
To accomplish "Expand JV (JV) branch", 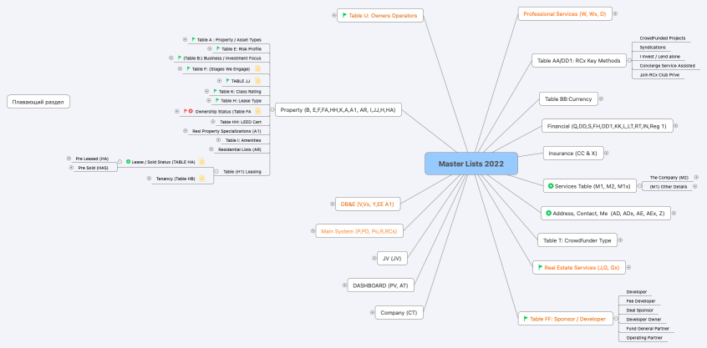I will 374,258.
